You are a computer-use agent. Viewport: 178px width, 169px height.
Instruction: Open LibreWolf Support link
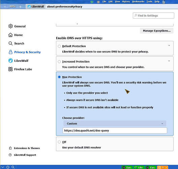[x=25, y=155]
